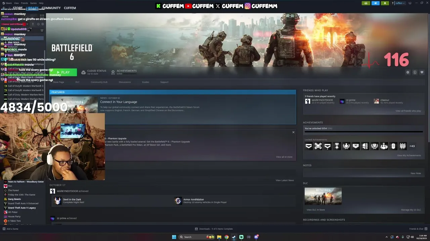The width and height of the screenshot is (430, 241).
Task: Click the green PLAY button
Action: [63, 72]
